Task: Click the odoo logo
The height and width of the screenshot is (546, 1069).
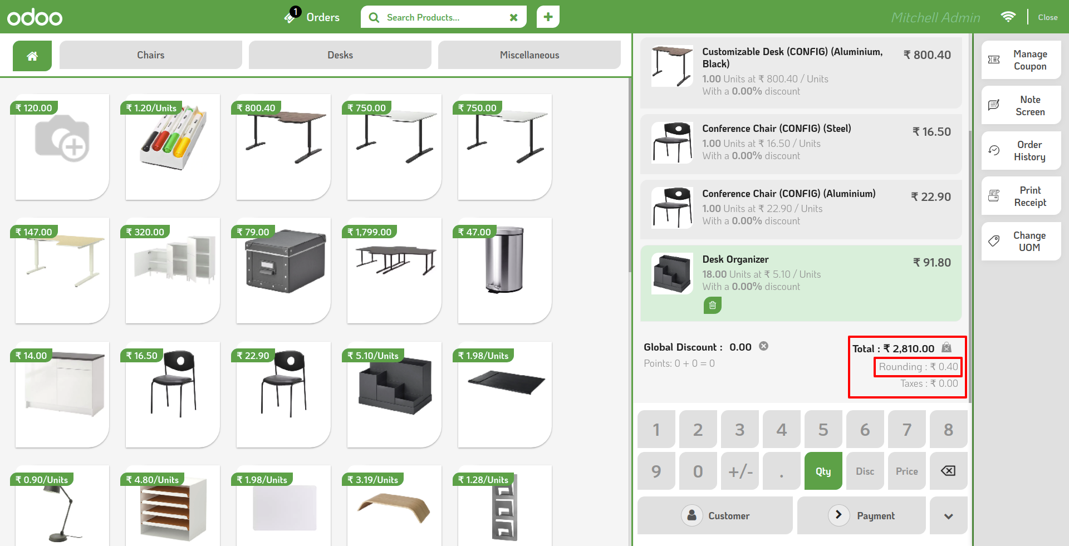Action: pyautogui.click(x=35, y=17)
